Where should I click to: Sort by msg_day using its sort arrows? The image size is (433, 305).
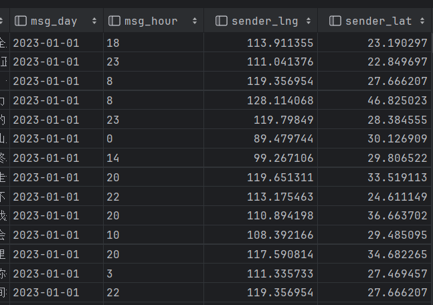[x=94, y=21]
